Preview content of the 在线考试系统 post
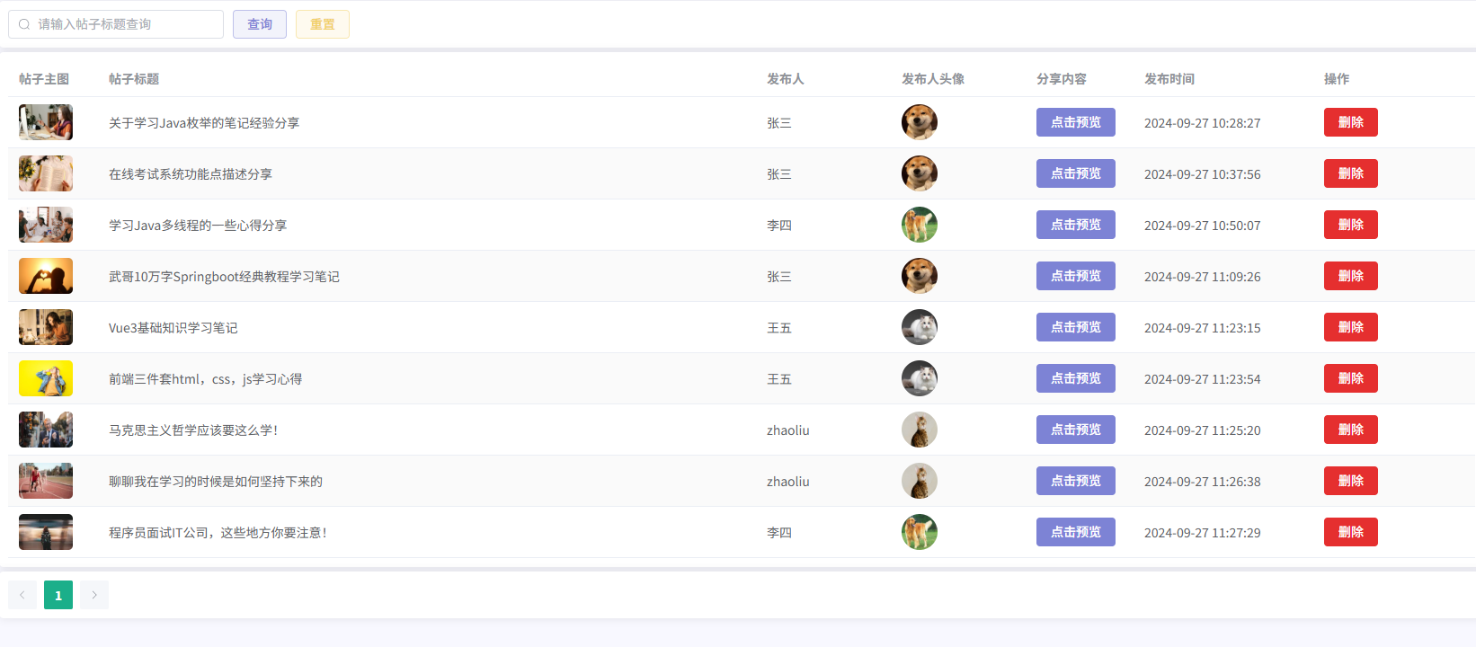This screenshot has height=647, width=1476. [1076, 173]
